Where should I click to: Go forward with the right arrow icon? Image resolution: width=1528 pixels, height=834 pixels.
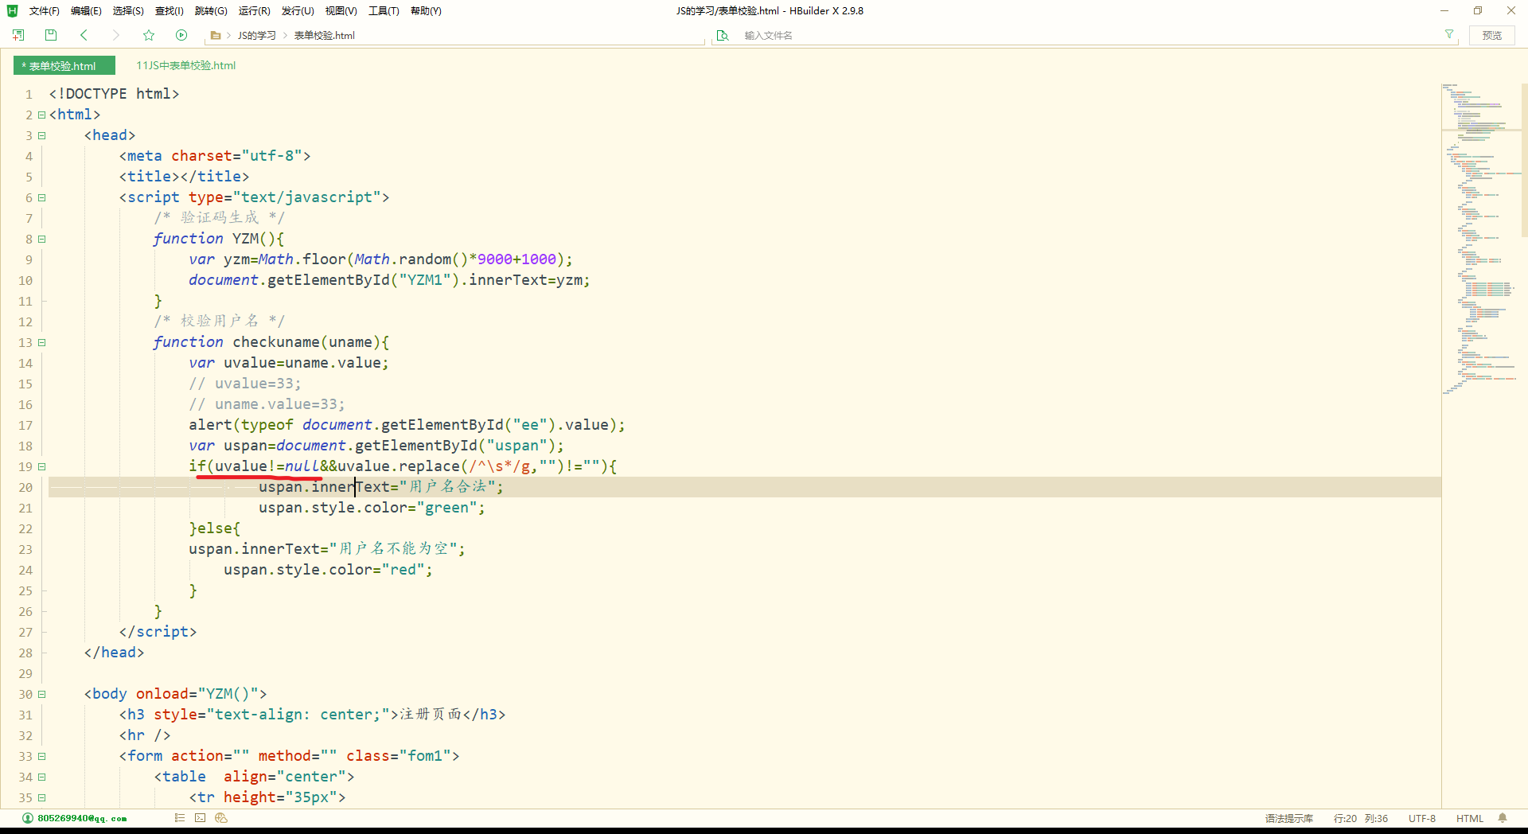click(x=116, y=35)
